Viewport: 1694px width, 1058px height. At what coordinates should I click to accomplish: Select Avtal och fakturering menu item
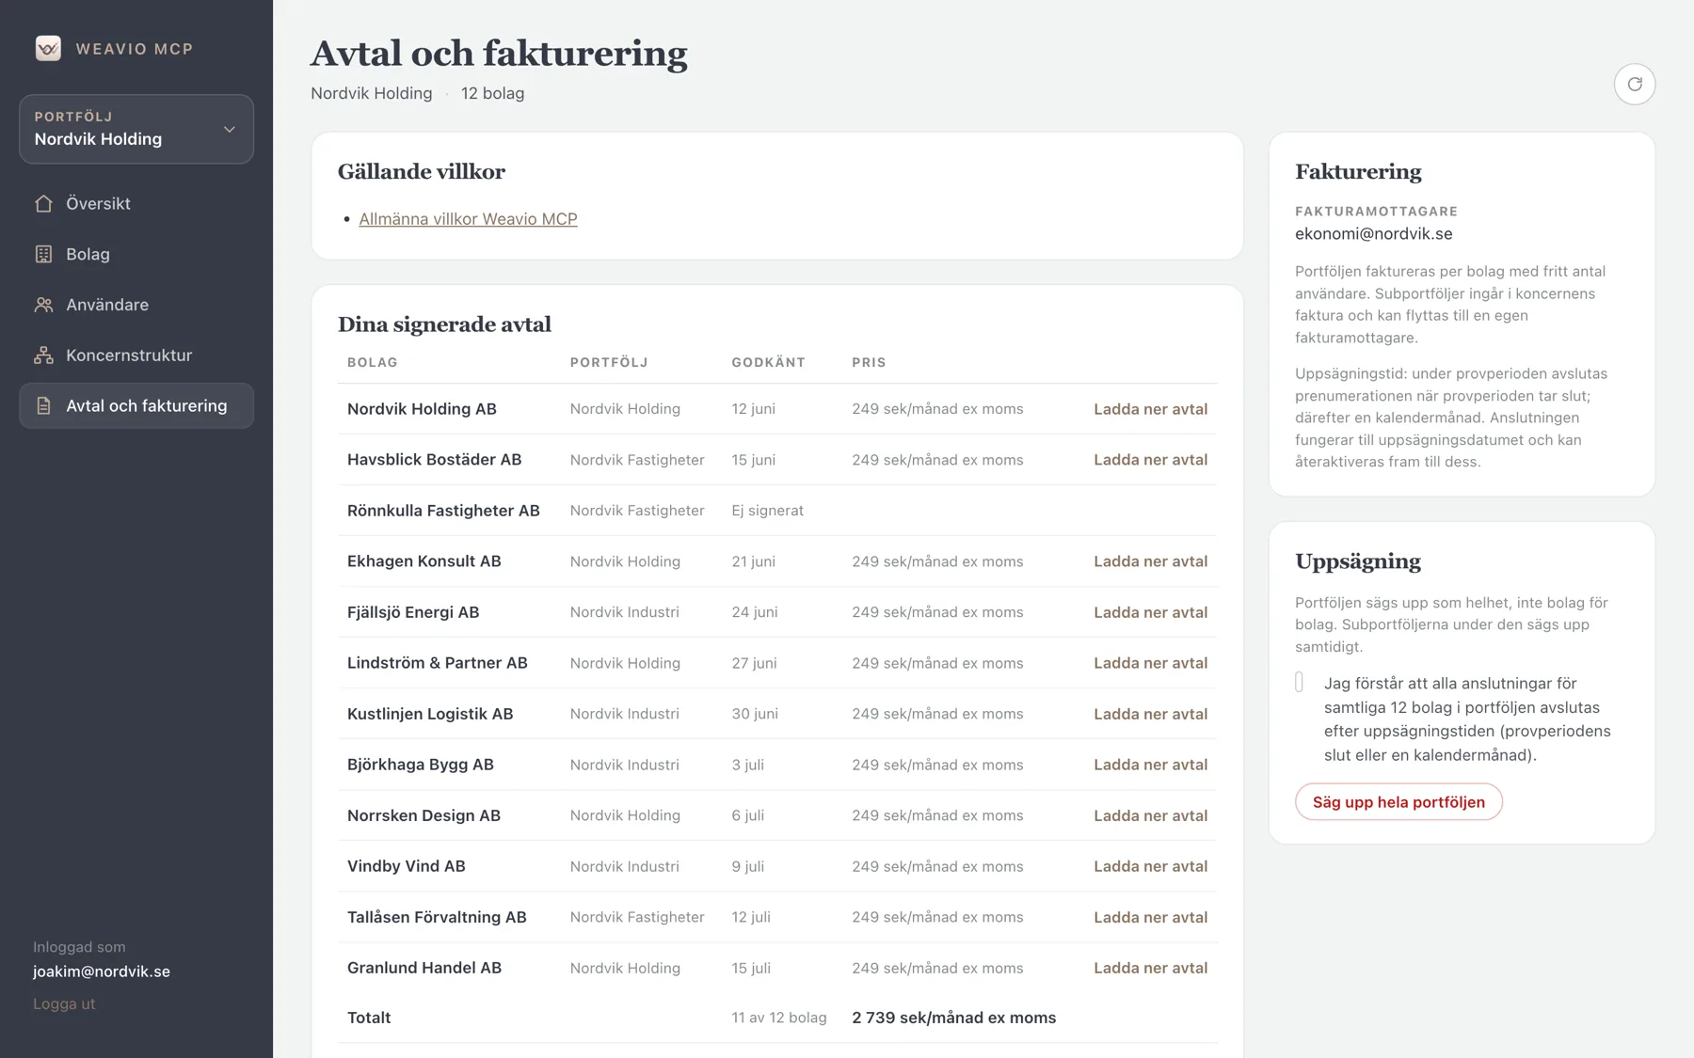[x=136, y=406]
